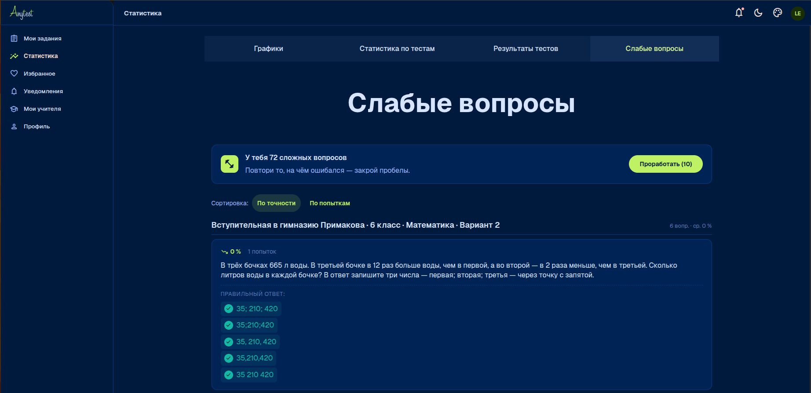Click the 0 % accuracy value
Image resolution: width=811 pixels, height=393 pixels.
click(x=236, y=252)
